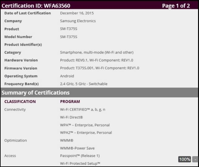Click the 100% zoom level indicator

[x=184, y=159]
